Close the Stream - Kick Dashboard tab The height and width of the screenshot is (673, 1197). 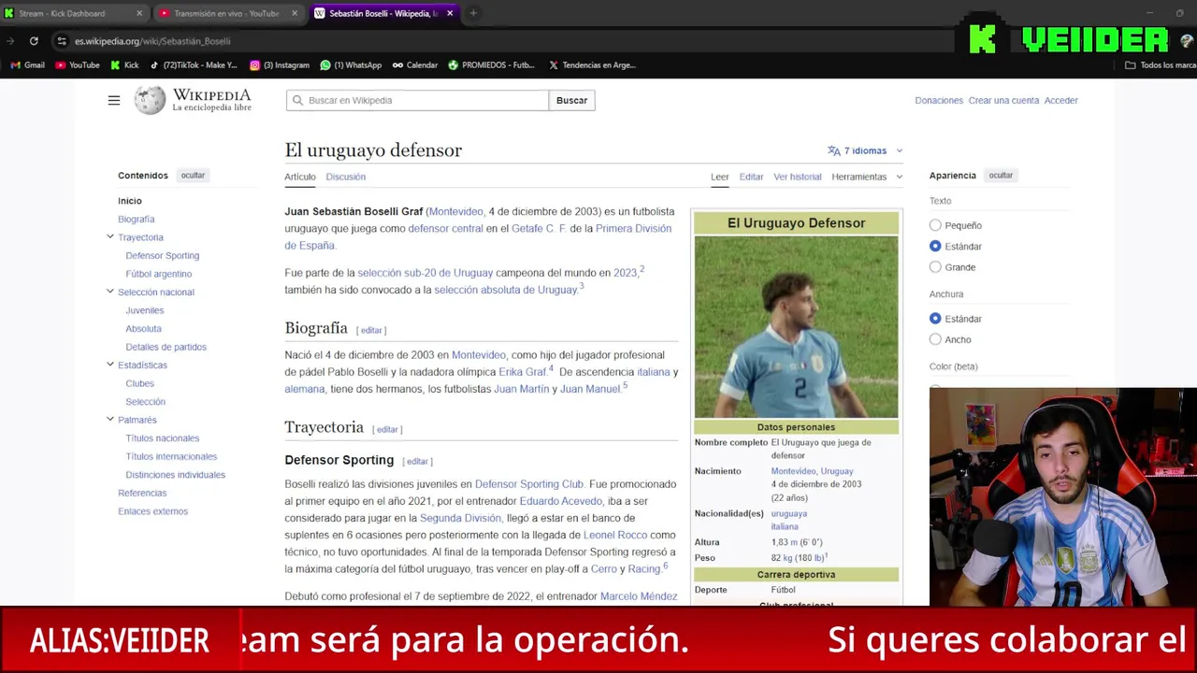(139, 13)
